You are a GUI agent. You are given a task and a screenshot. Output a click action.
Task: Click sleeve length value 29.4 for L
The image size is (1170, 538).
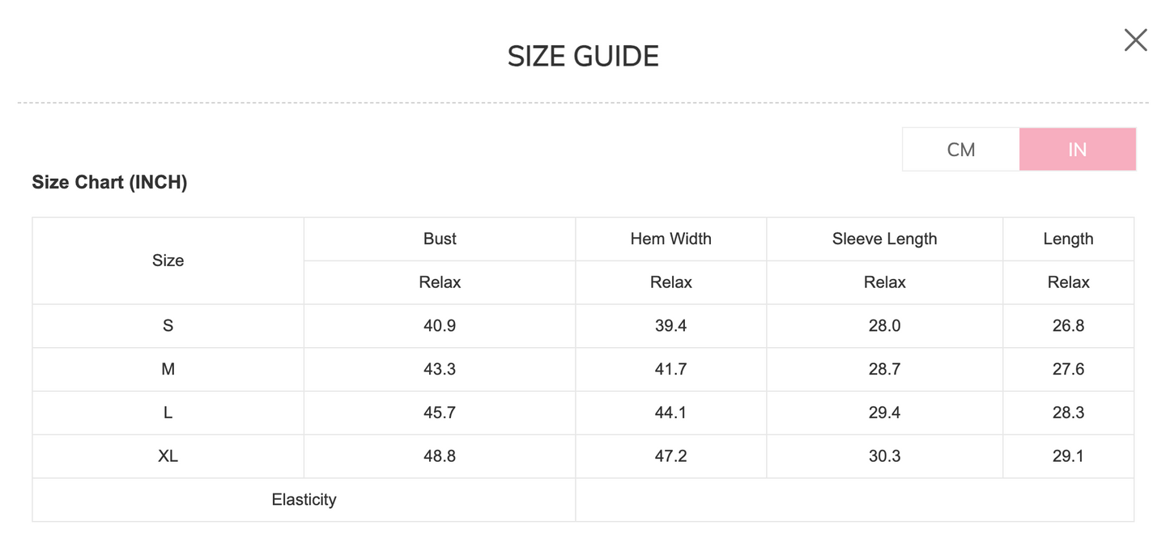(884, 413)
